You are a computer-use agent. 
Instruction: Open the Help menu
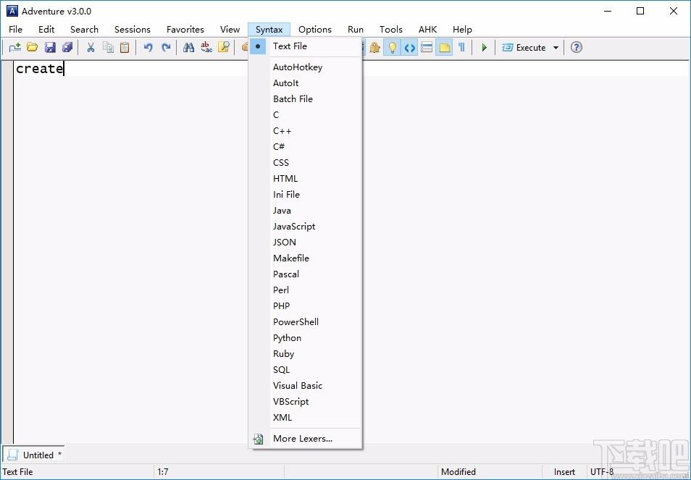click(x=462, y=30)
